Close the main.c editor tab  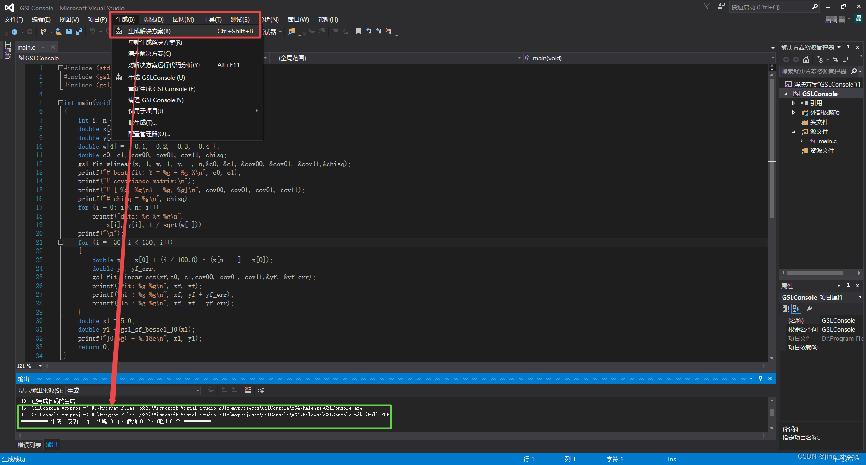pyautogui.click(x=53, y=47)
